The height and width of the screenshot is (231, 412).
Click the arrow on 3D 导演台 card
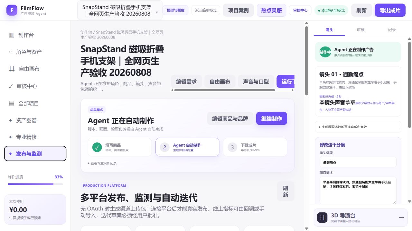(401, 218)
